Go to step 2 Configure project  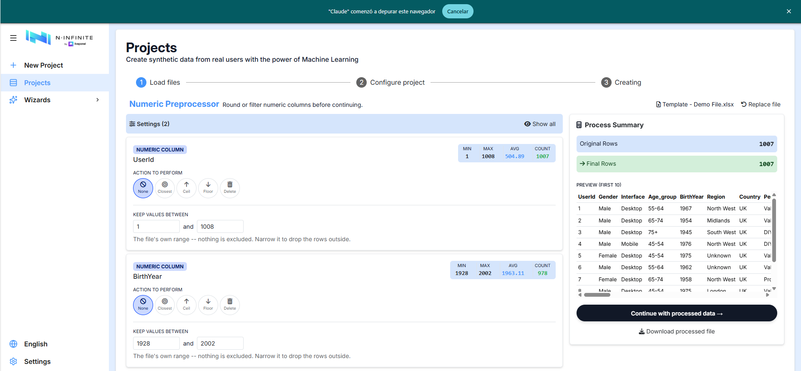(390, 82)
